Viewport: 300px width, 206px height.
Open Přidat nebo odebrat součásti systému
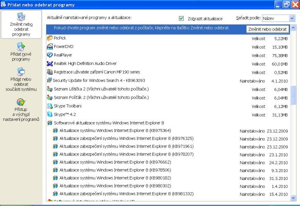coord(21,79)
